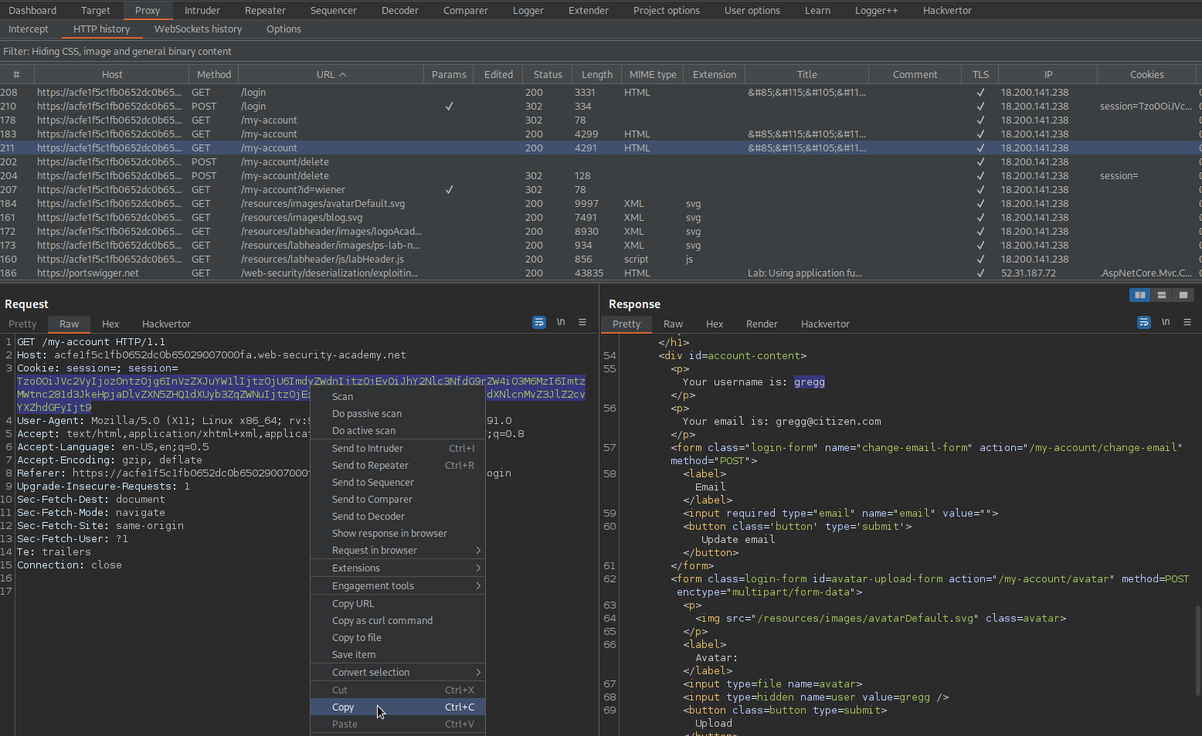Toggle newline display \n in Request panel
Viewport: 1202px width, 736px height.
[561, 323]
